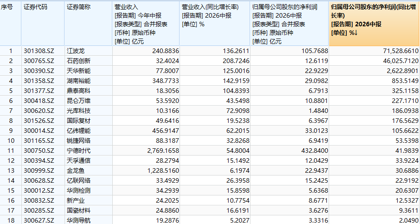Click revenue growth value 6.1974
The image size is (420, 224).
point(240,170)
